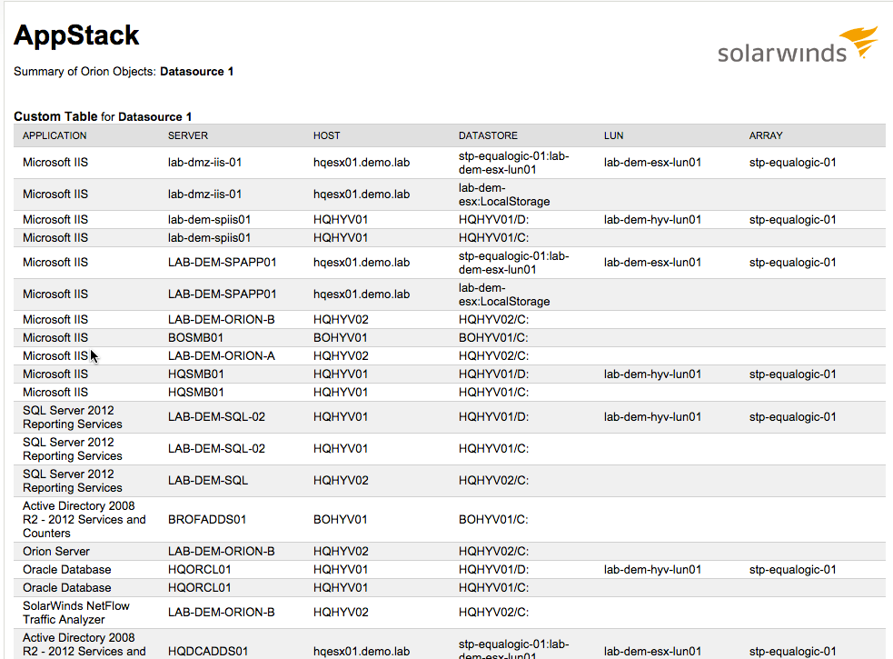Image resolution: width=893 pixels, height=659 pixels.
Task: Click the LAB-DEM-SQL server cell
Action: [x=208, y=480]
